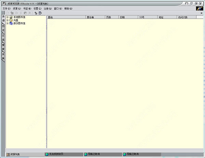Sort by the 访问次数 column header

tap(187, 17)
